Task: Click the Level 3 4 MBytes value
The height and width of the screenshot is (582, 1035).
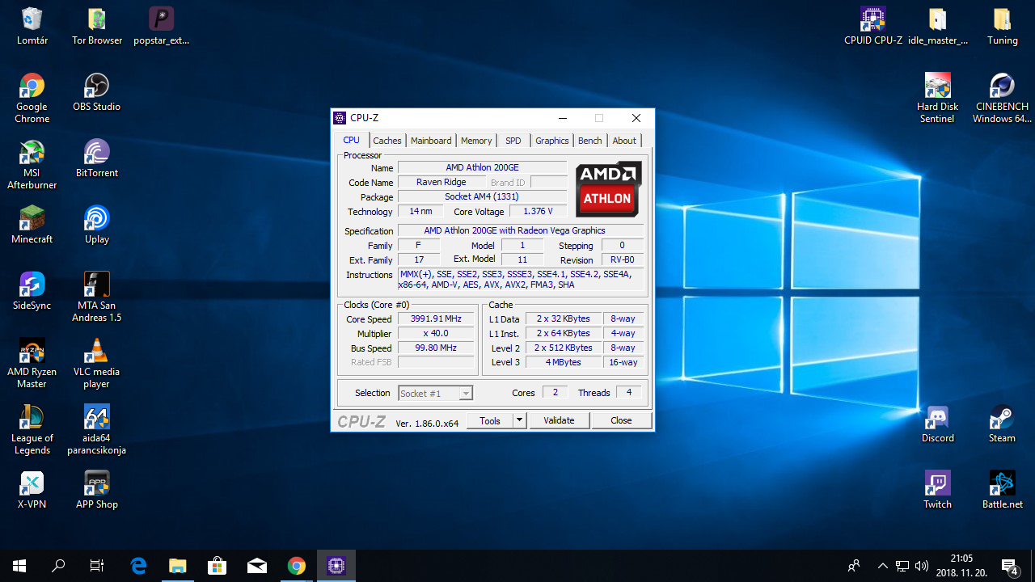Action: coord(564,362)
